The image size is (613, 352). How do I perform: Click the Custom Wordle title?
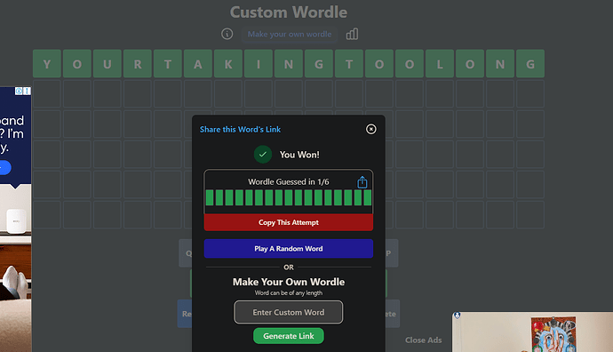(289, 12)
